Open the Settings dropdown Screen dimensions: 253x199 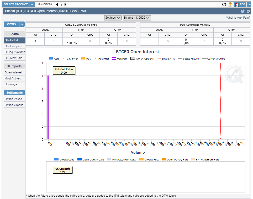click(113, 18)
